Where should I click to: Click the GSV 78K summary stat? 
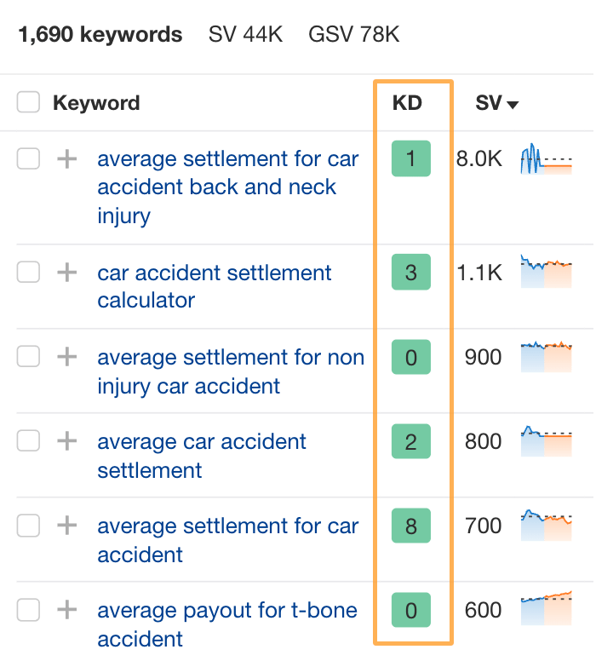[x=353, y=35]
